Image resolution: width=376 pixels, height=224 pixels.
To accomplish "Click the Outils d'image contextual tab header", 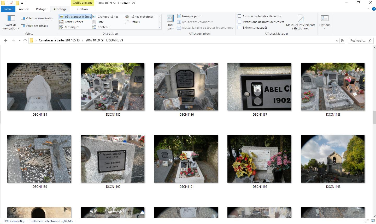I will point(83,3).
